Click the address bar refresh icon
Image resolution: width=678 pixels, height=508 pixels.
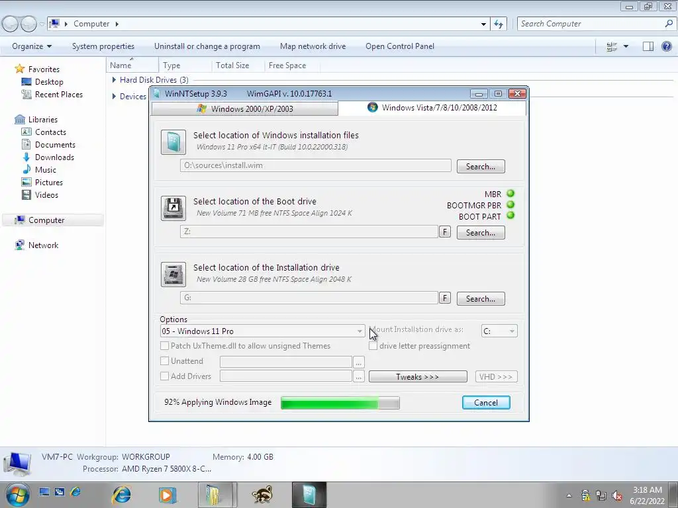click(x=499, y=24)
